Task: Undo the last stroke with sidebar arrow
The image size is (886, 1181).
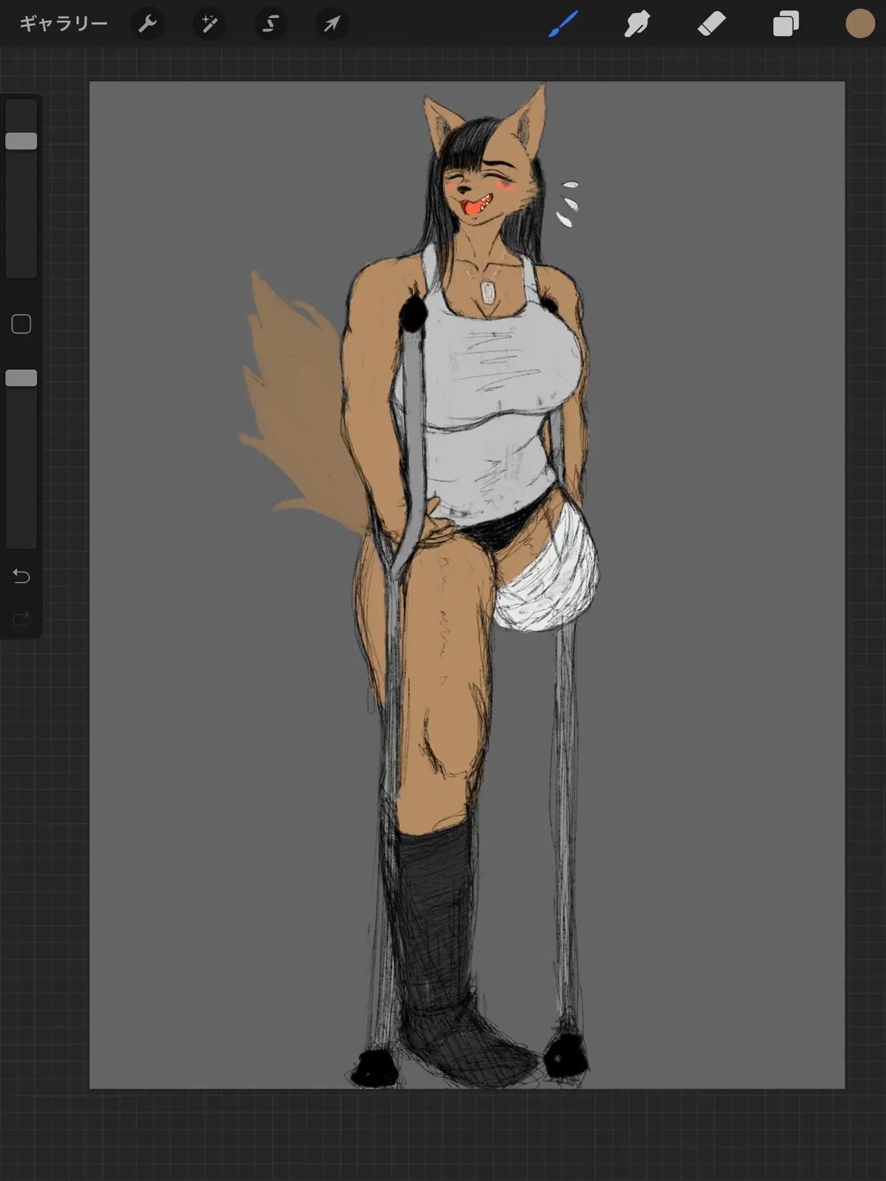Action: click(21, 576)
